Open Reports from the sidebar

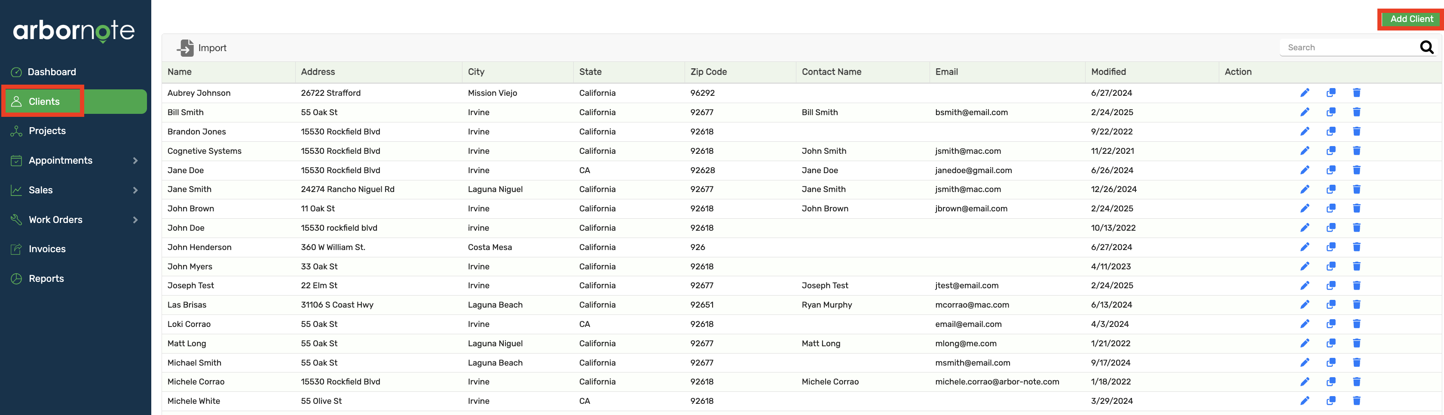click(x=46, y=279)
